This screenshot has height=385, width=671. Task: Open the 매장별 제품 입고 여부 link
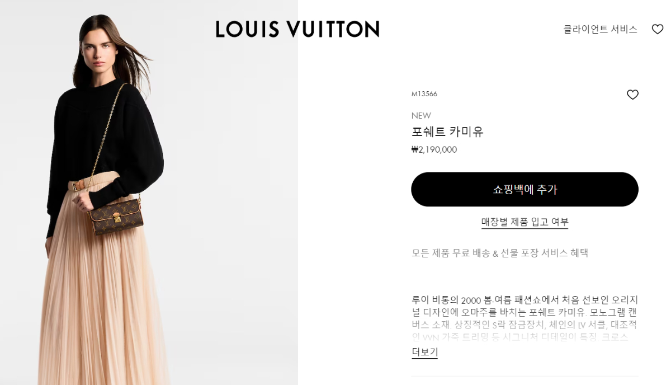[524, 222]
